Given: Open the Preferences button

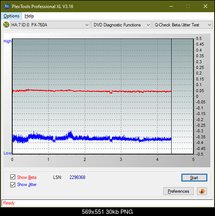Looking at the screenshot, I should pyautogui.click(x=179, y=191).
